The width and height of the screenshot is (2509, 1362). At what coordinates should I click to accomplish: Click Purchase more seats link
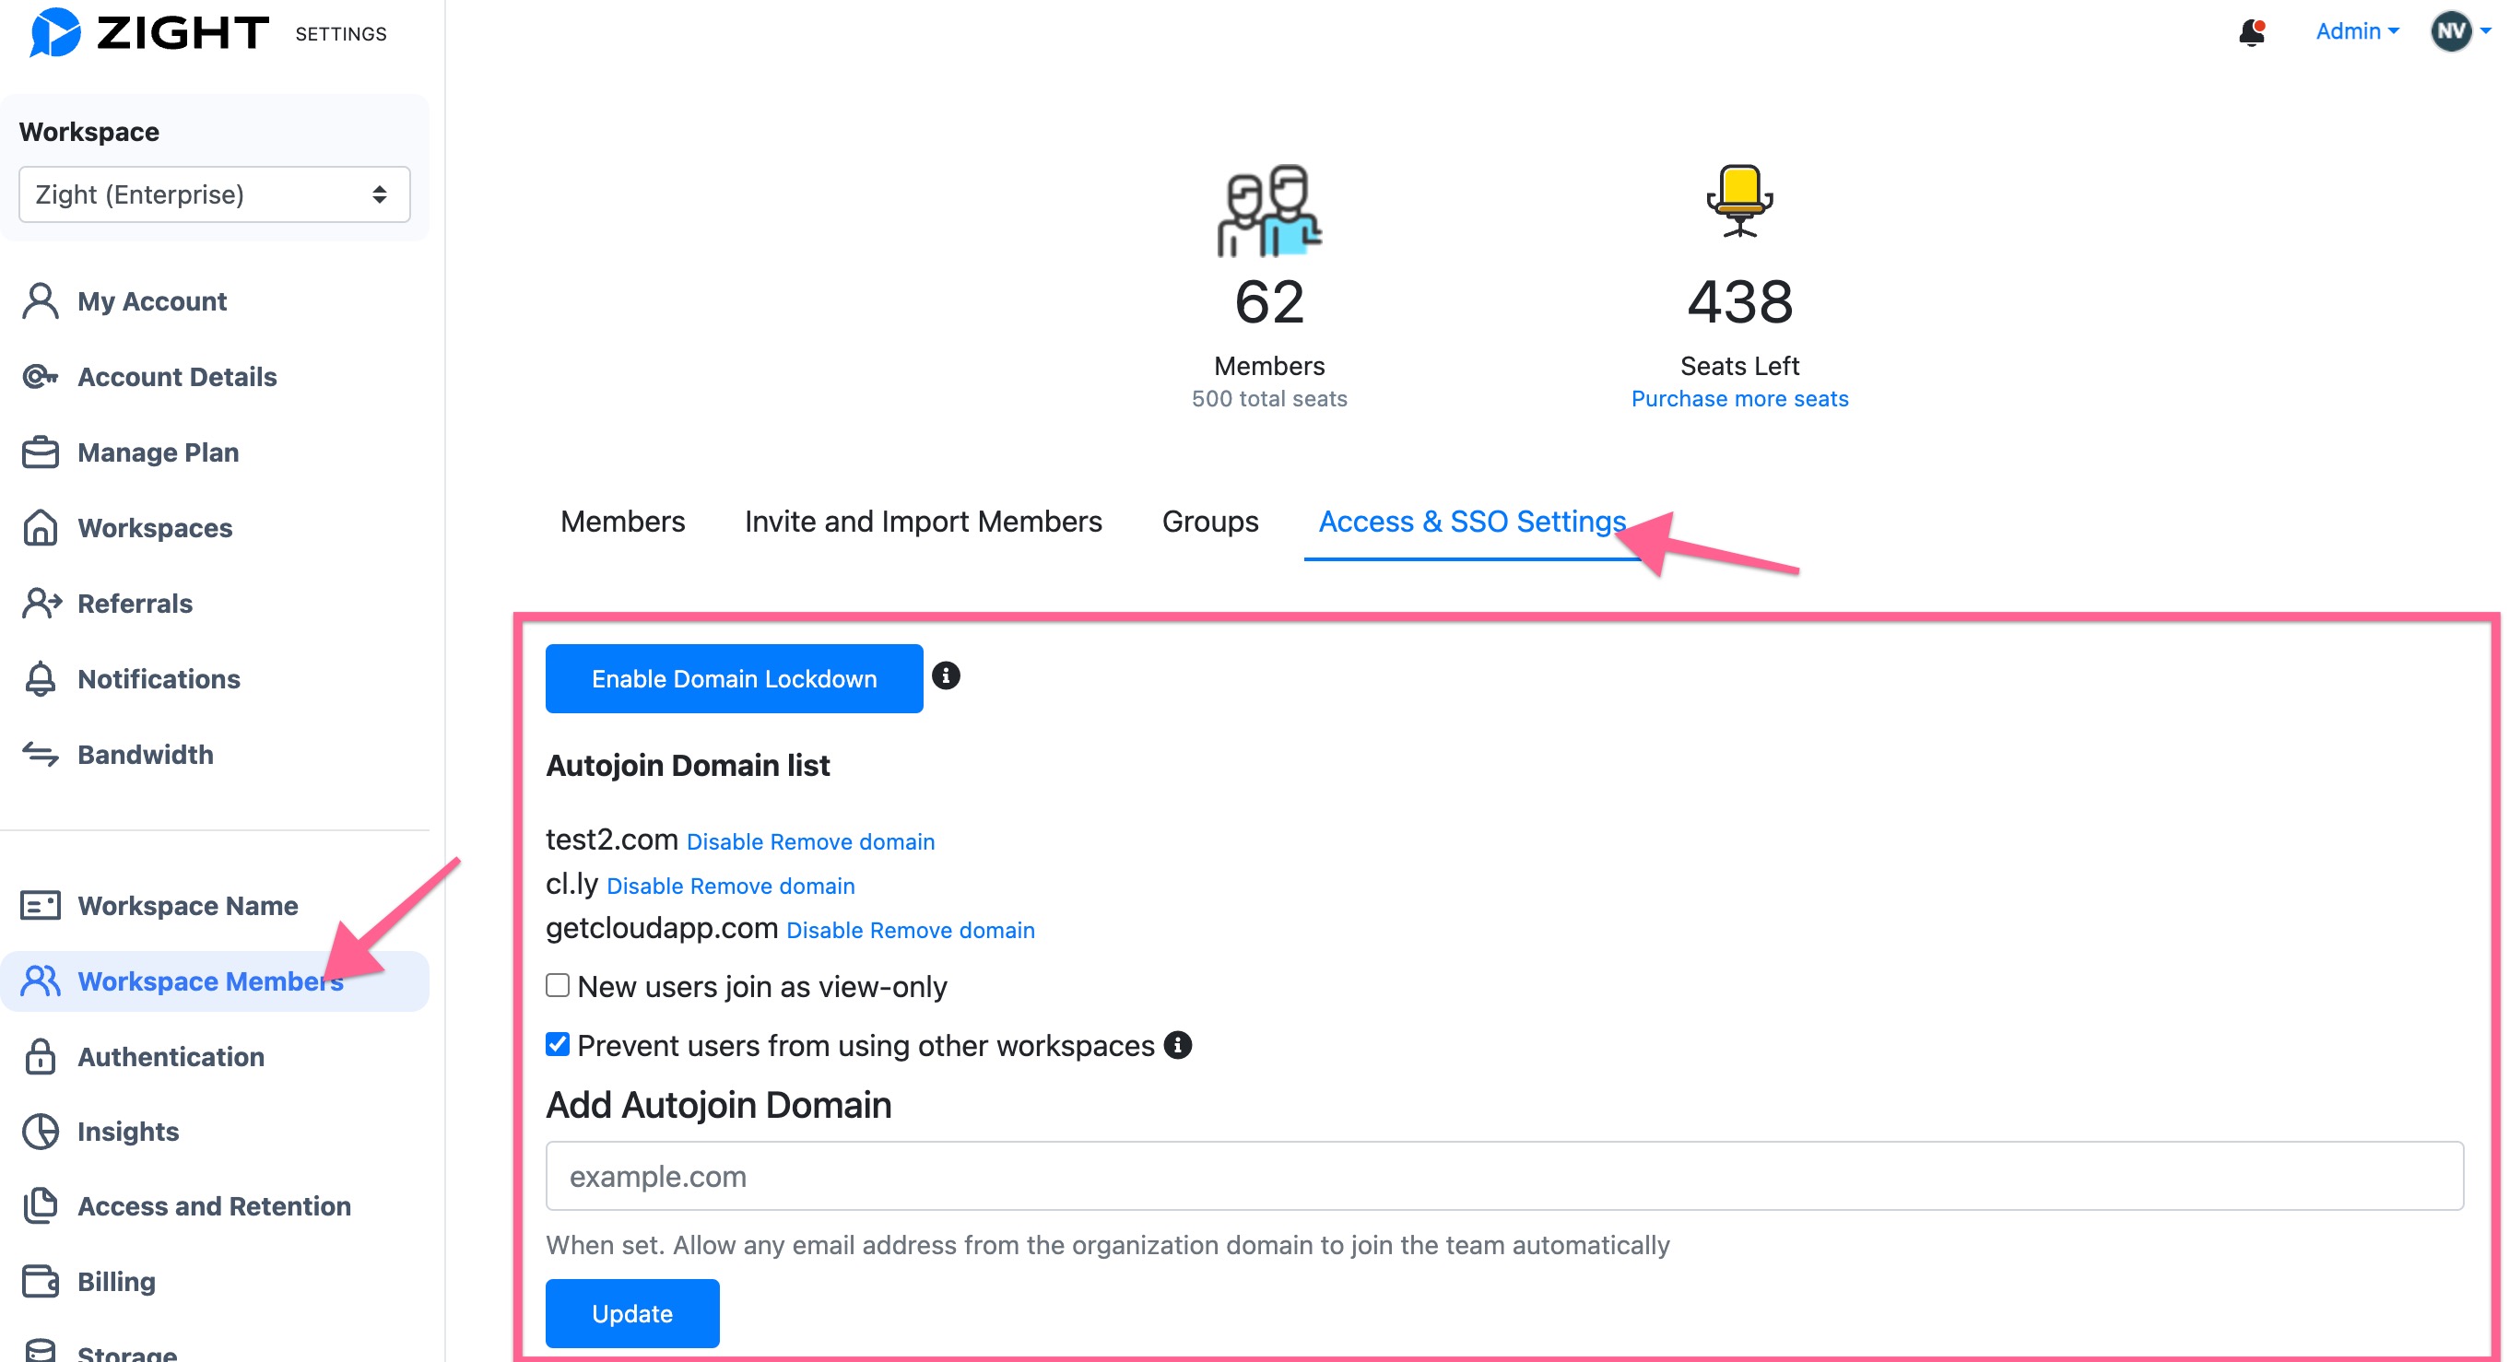coord(1739,398)
